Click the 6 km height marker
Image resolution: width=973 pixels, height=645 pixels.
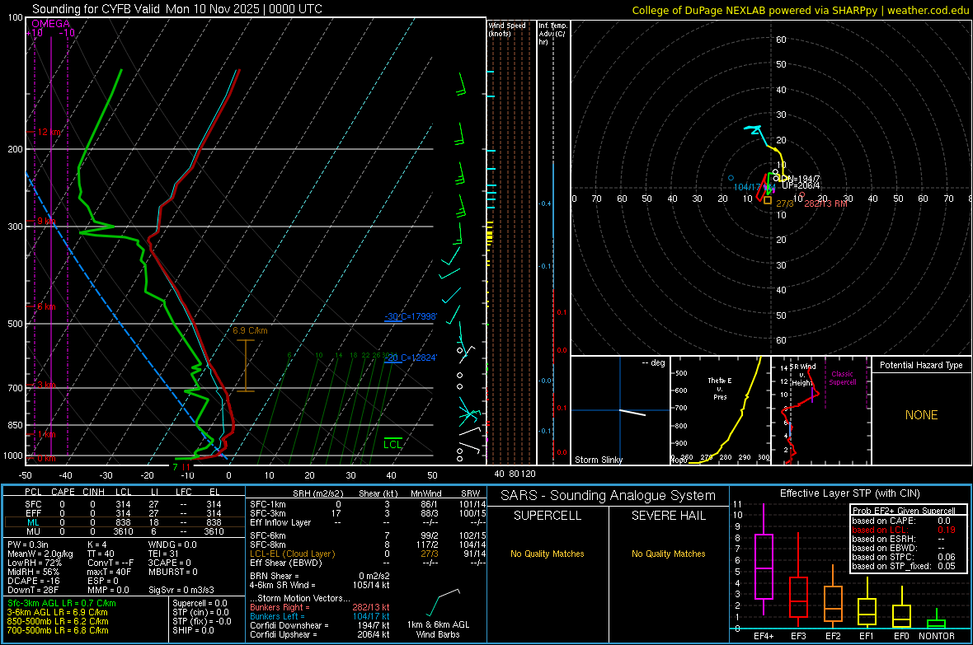pyautogui.click(x=46, y=307)
